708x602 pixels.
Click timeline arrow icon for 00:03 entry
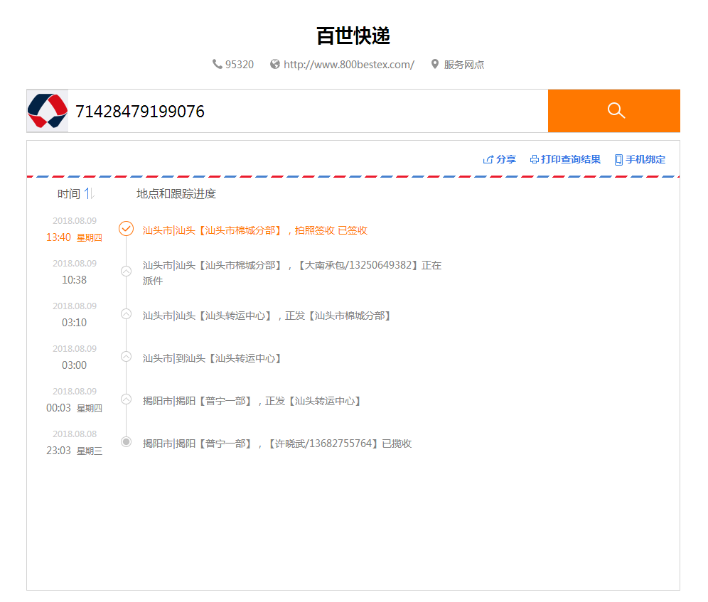126,399
